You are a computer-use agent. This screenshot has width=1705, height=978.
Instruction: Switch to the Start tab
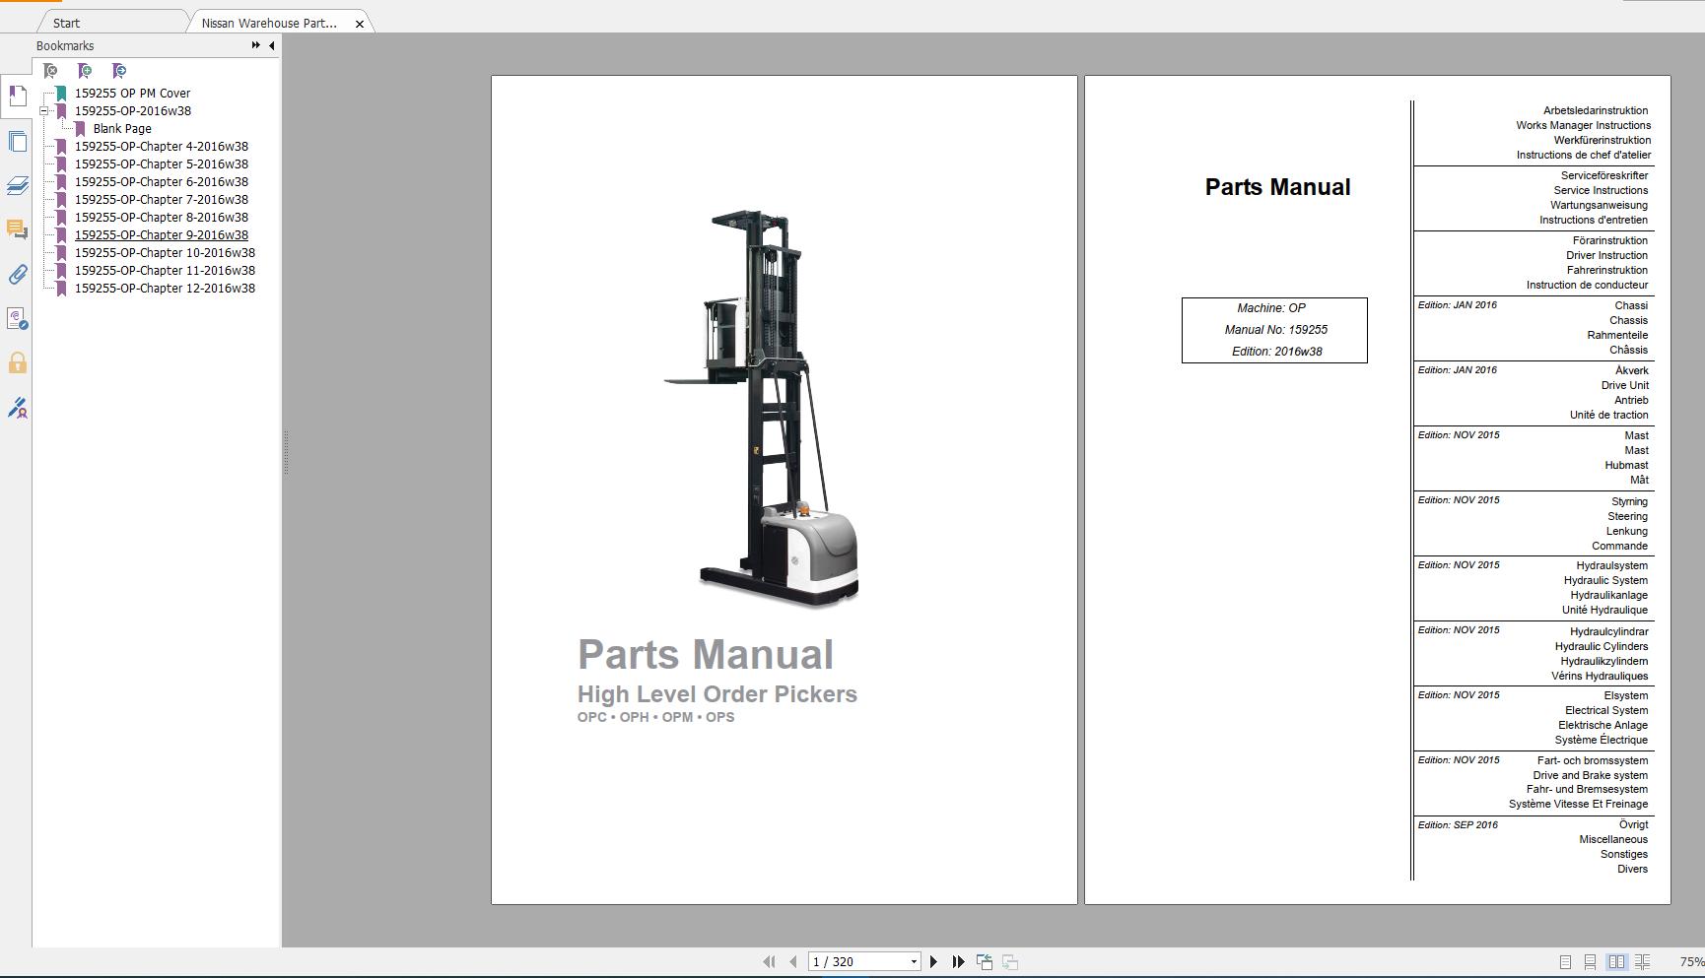click(67, 23)
